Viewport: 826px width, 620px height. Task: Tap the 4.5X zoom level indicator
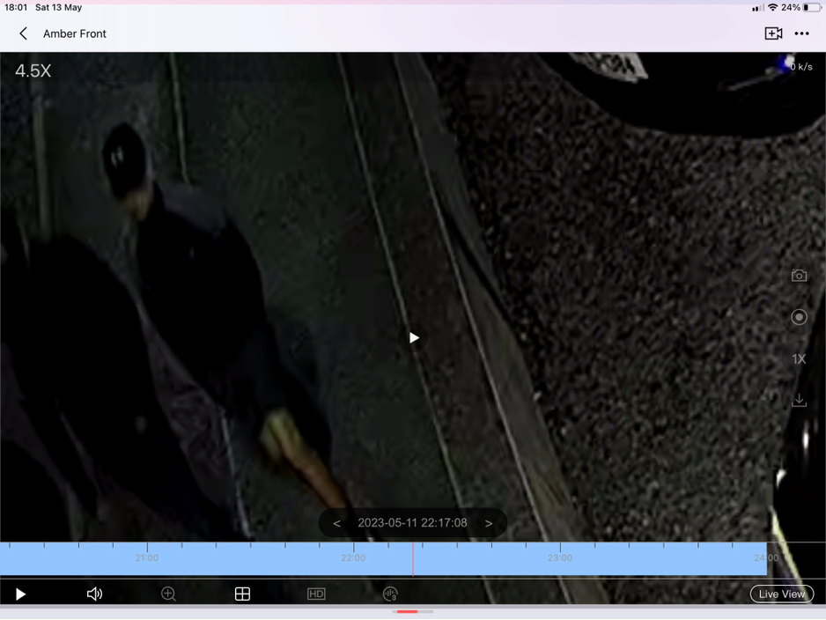[33, 70]
